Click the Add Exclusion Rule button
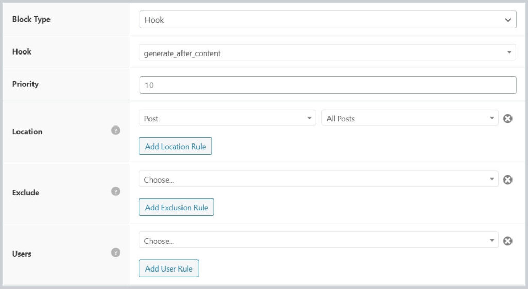This screenshot has width=528, height=289. click(x=176, y=207)
